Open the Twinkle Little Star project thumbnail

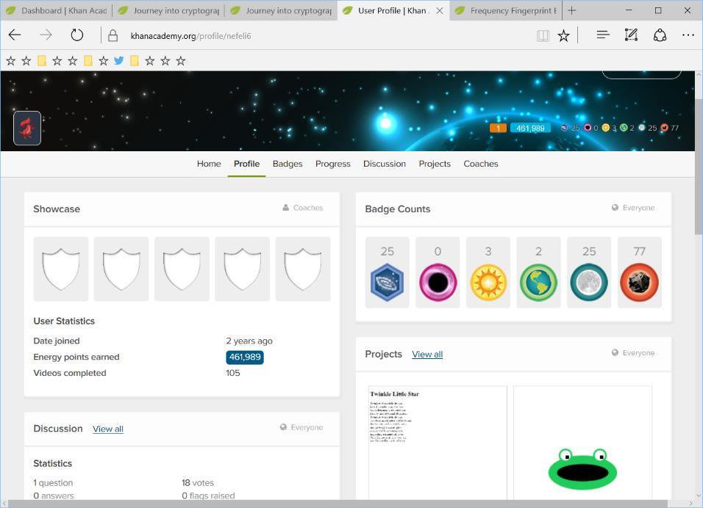[x=438, y=442]
